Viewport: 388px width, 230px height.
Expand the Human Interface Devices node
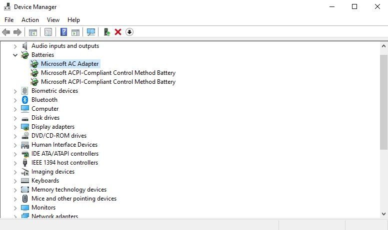(x=15, y=145)
